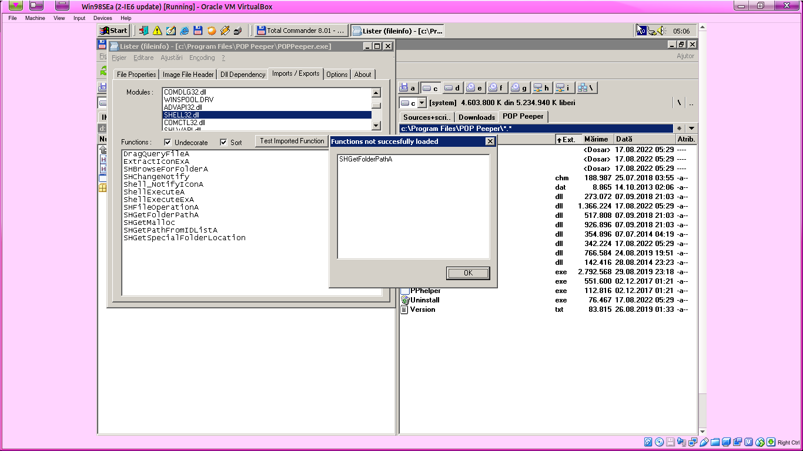Select ADVAPI32.dll module
803x451 pixels.
pyautogui.click(x=267, y=107)
